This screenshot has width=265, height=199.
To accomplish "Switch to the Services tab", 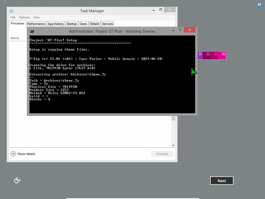I will coord(107,24).
